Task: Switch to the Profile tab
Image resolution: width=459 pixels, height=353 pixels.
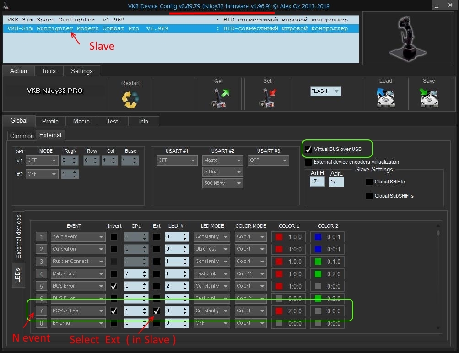Action: pos(50,121)
